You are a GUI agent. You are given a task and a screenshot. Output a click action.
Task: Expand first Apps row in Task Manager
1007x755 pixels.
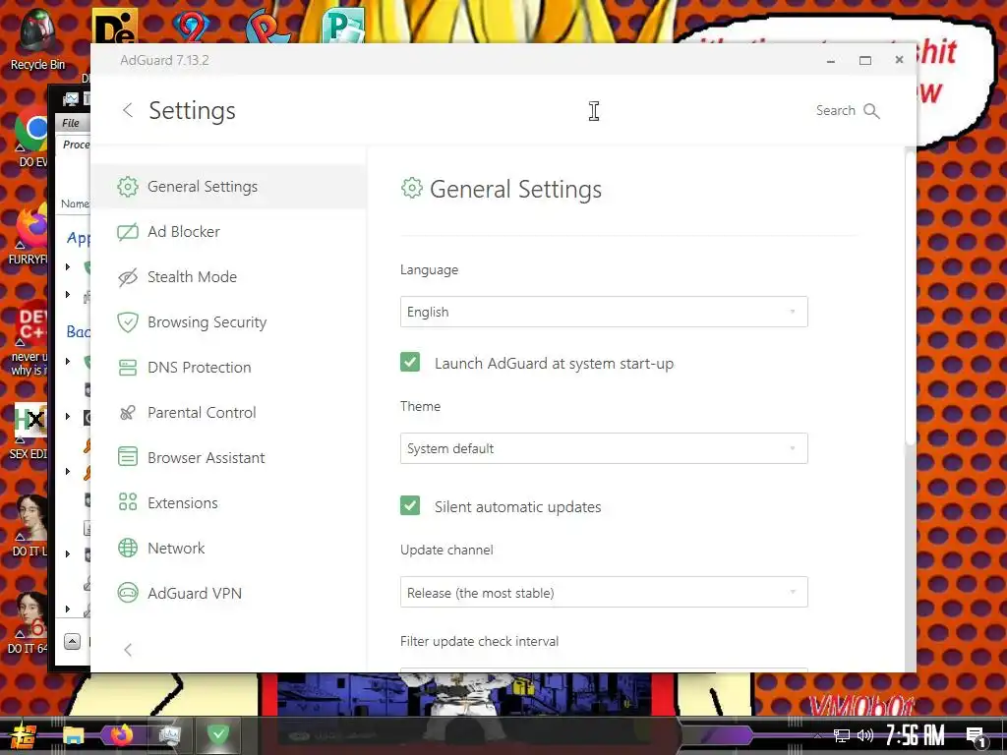pos(68,266)
